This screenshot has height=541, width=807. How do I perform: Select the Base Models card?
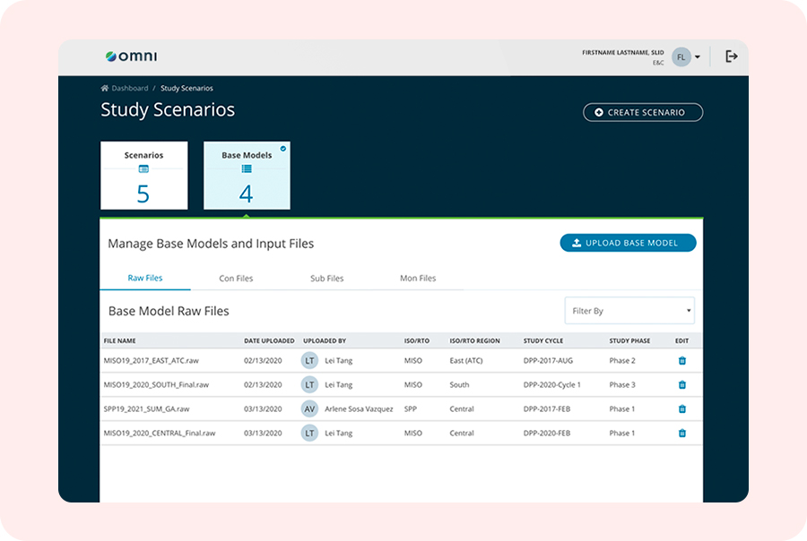click(x=247, y=176)
